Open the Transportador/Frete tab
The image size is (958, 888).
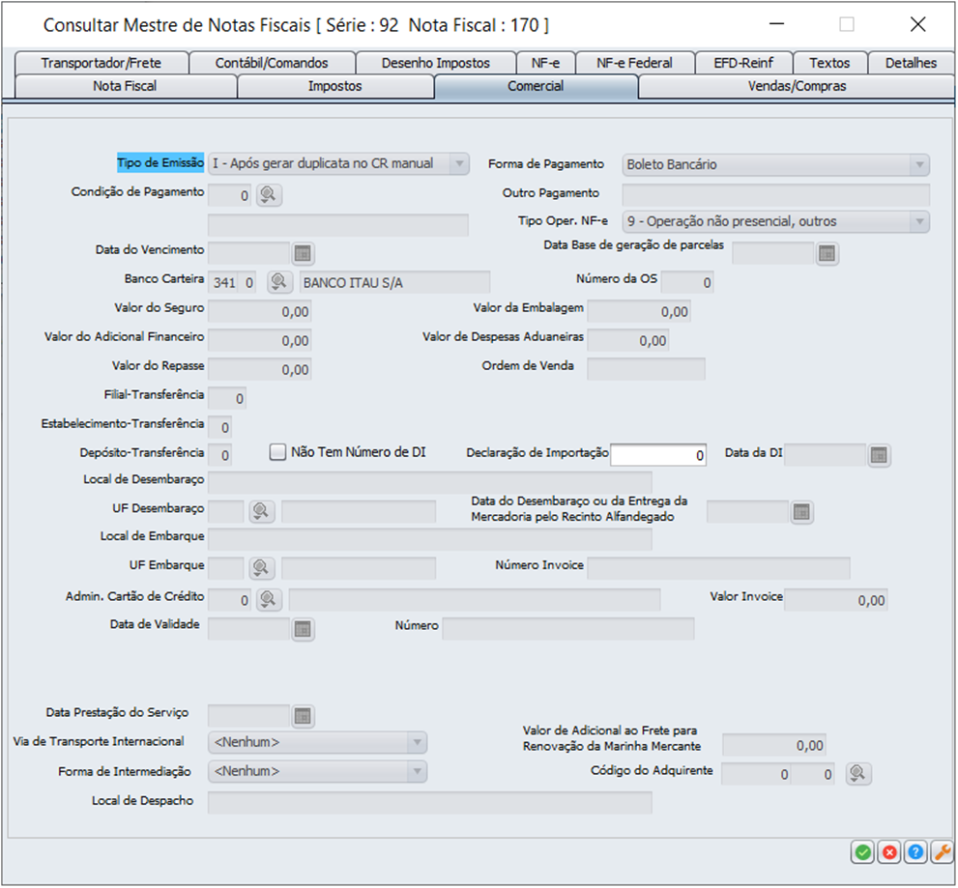coord(102,63)
